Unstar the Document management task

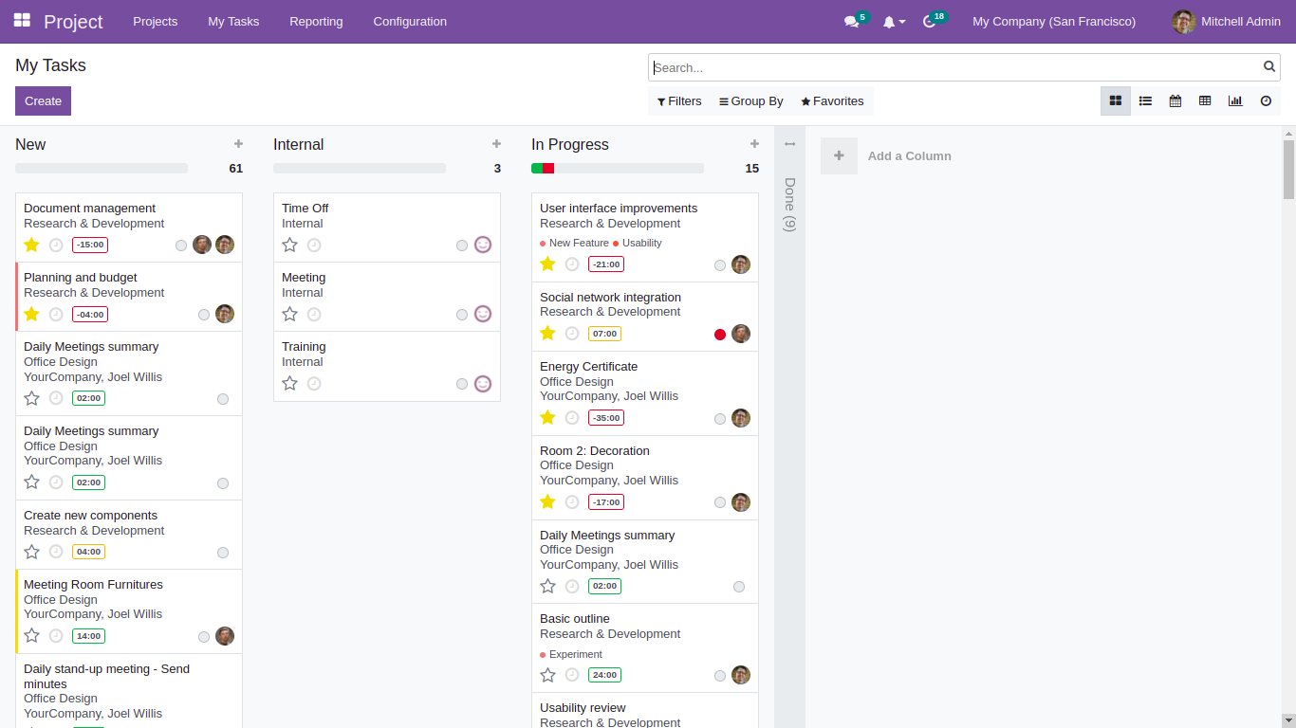31,245
